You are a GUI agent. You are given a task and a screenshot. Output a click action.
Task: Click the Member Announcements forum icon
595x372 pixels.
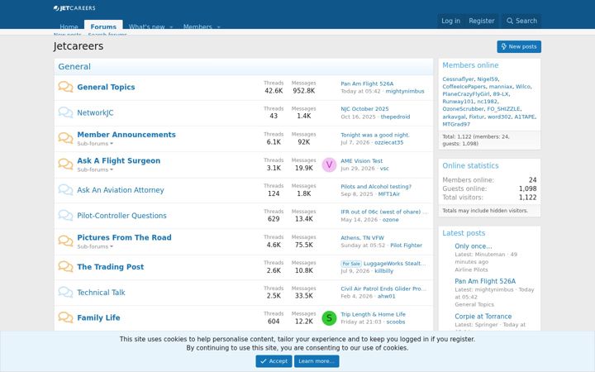click(65, 138)
